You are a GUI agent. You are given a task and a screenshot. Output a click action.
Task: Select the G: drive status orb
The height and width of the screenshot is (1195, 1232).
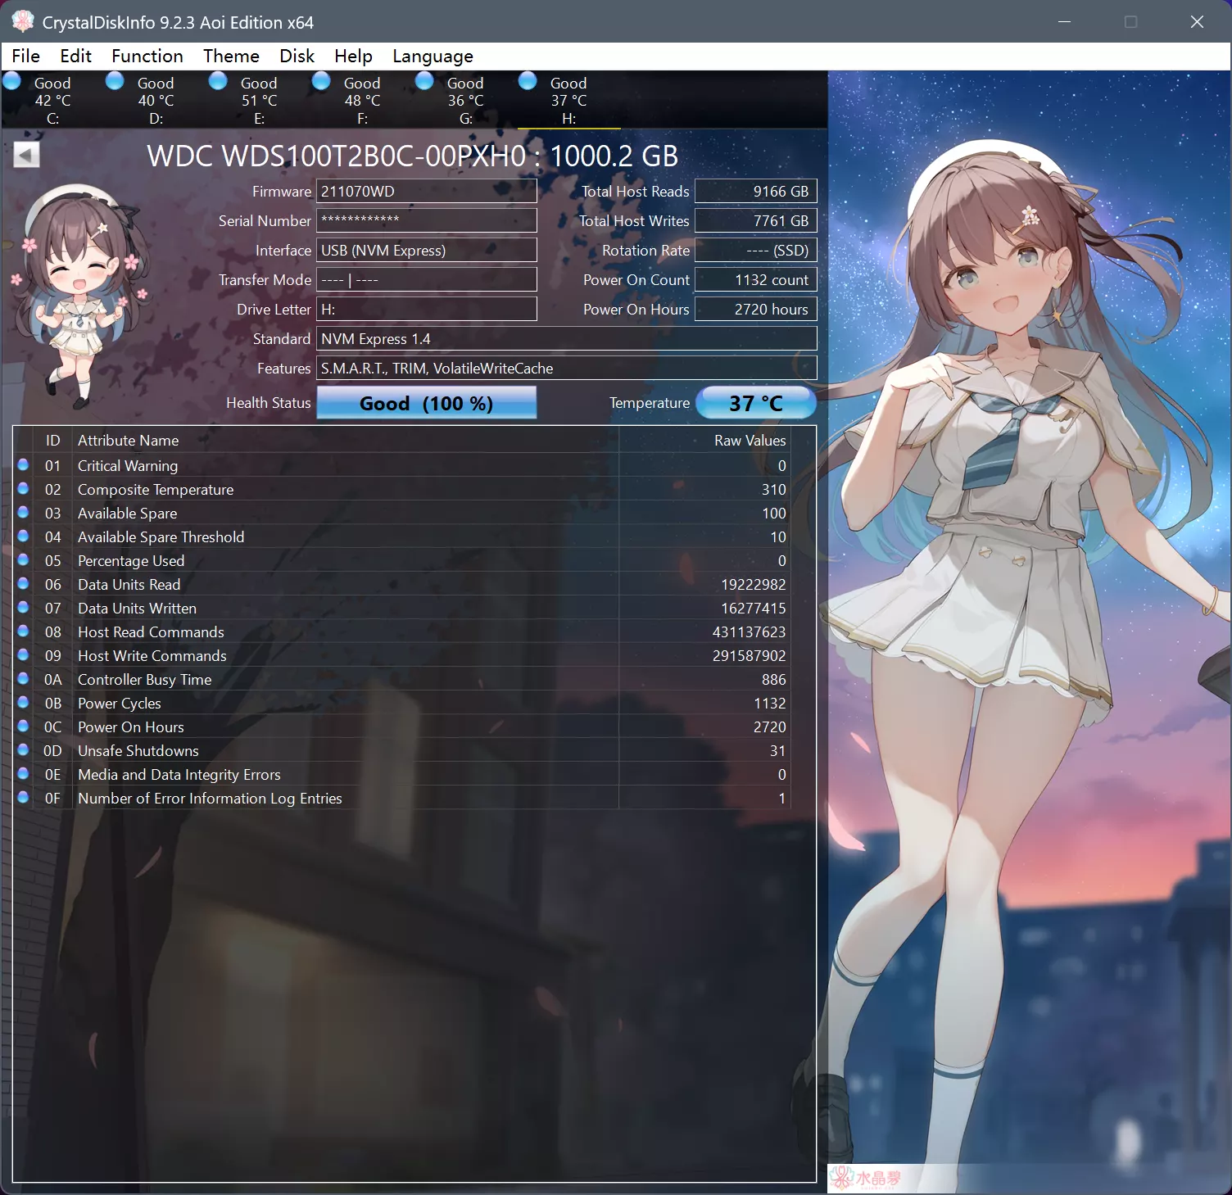coord(425,81)
